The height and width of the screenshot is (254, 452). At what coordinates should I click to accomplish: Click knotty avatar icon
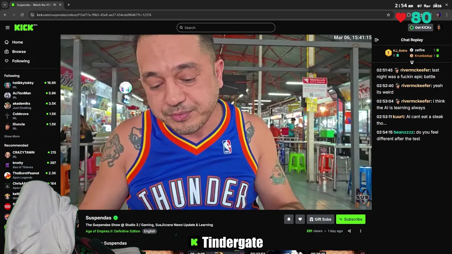click(x=7, y=165)
